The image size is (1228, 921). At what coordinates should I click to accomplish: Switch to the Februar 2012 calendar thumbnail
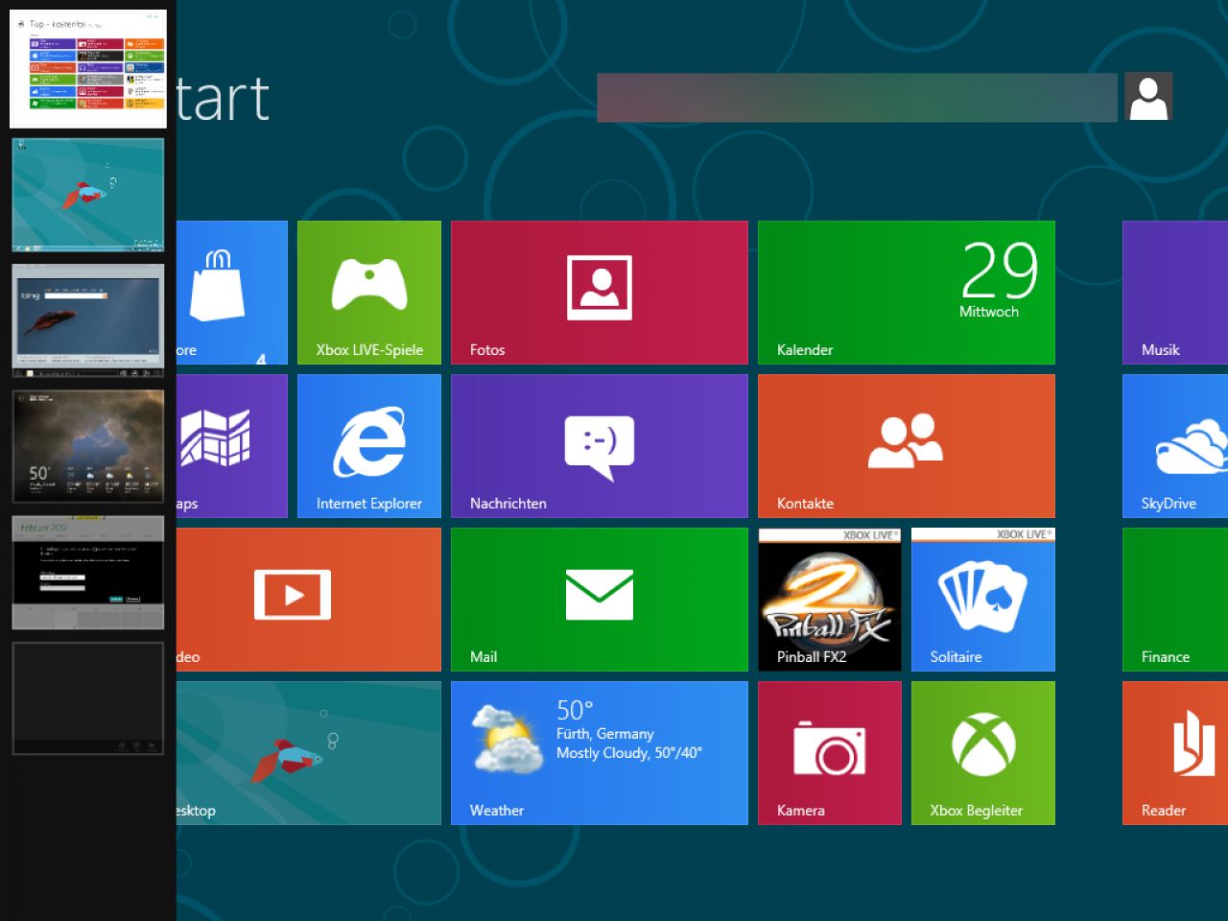[88, 573]
